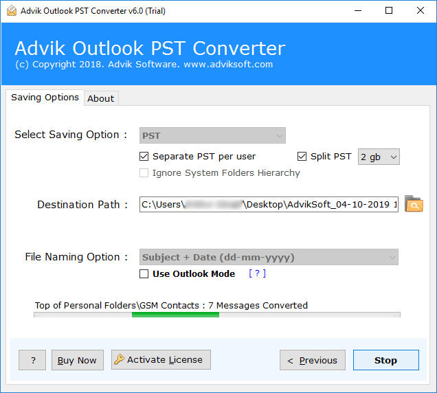Minimize the Advik converter window
The width and height of the screenshot is (437, 393).
coord(358,11)
